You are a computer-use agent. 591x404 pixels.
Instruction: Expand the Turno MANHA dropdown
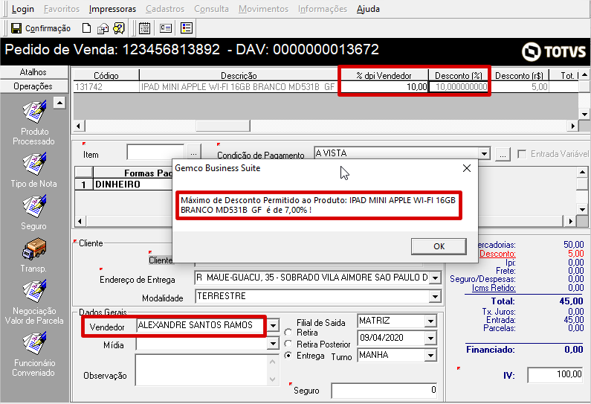click(430, 355)
